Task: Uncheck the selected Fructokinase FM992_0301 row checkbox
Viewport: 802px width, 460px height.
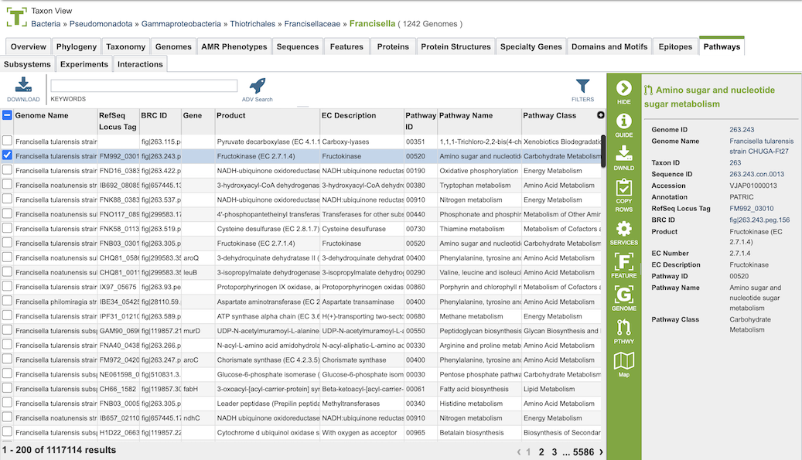Action: coord(7,155)
